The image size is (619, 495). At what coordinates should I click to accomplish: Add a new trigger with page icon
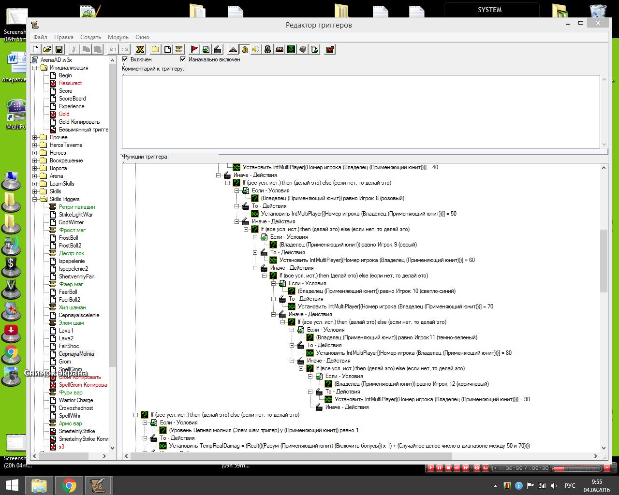(167, 49)
